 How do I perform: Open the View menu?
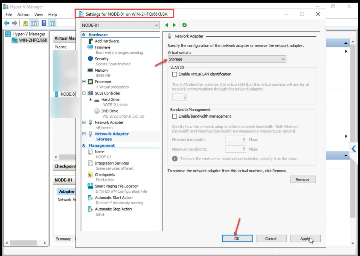point(39,15)
